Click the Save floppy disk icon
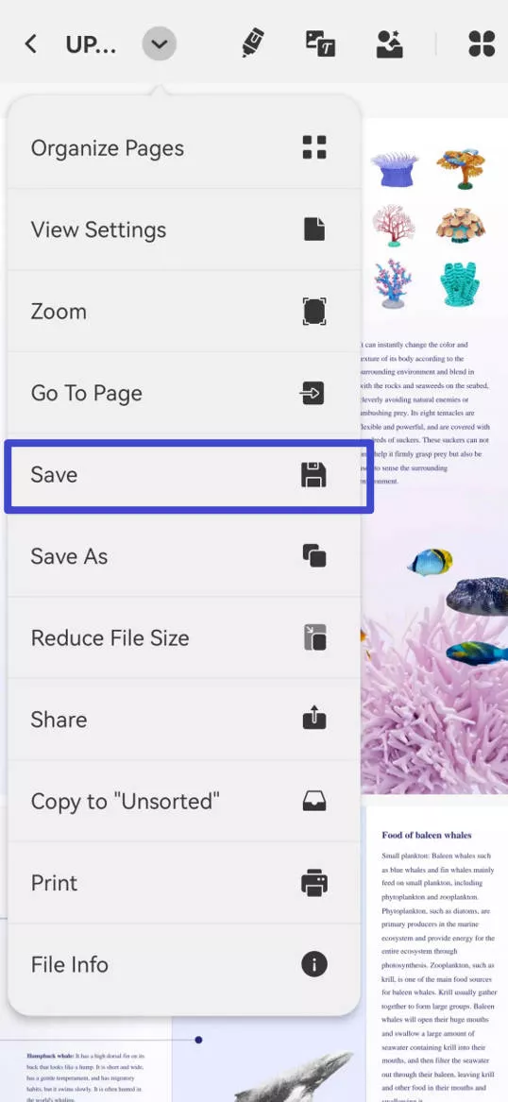Screen dimensions: 508x1102 tap(314, 475)
